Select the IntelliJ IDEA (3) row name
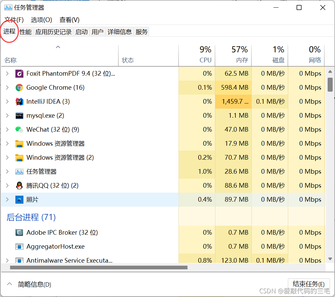This screenshot has height=297, width=335. coord(48,102)
